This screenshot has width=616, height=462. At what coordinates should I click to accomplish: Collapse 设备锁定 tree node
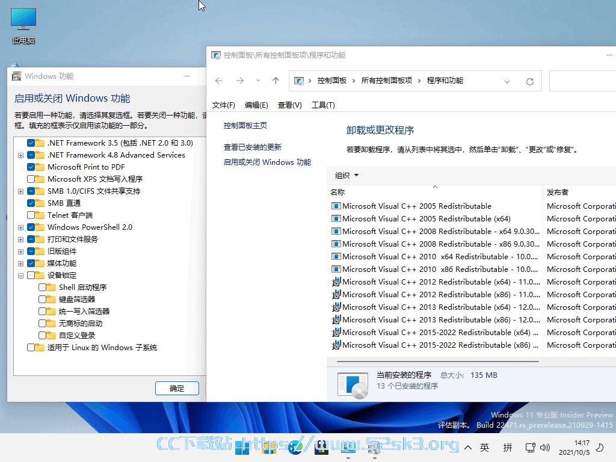[21, 276]
